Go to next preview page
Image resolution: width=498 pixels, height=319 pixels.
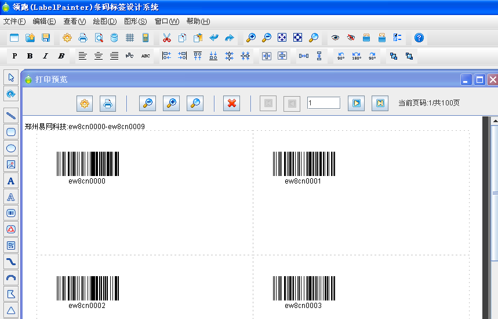click(x=356, y=103)
